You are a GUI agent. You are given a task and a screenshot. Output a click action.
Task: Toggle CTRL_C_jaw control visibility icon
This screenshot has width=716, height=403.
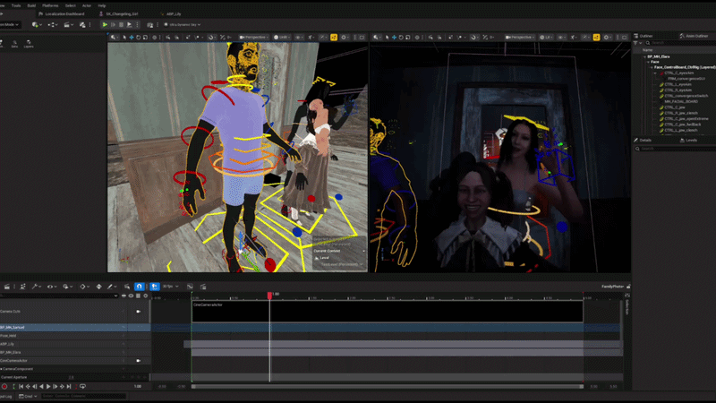(x=661, y=107)
